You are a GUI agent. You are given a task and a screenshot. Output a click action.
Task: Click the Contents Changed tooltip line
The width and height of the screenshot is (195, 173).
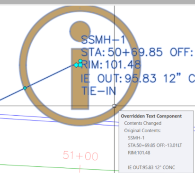pos(142,123)
